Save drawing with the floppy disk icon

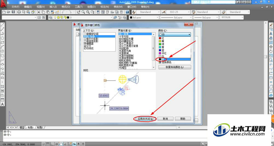click(13, 12)
